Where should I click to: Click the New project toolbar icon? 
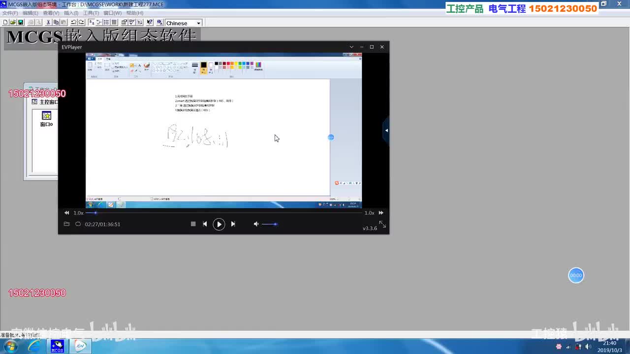coord(5,23)
